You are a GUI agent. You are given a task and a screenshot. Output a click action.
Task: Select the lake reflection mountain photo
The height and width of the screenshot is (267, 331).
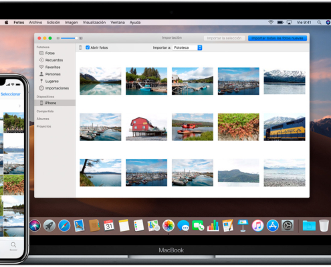(100, 81)
